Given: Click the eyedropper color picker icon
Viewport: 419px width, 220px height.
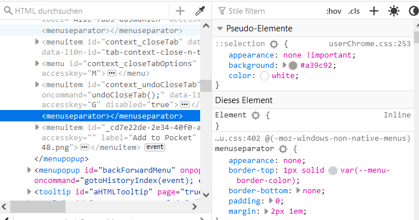Looking at the screenshot, I should tap(200, 11).
